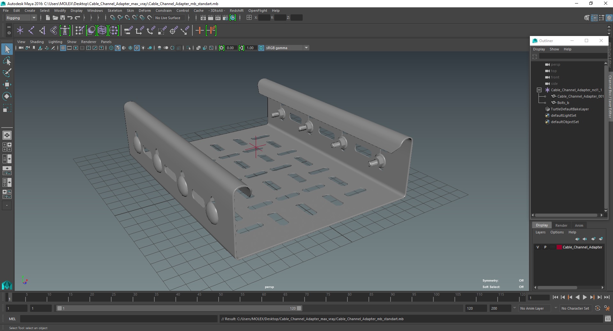Viewport: 613px width, 331px height.
Task: Open the Rigging menu set dropdown
Action: click(x=21, y=18)
